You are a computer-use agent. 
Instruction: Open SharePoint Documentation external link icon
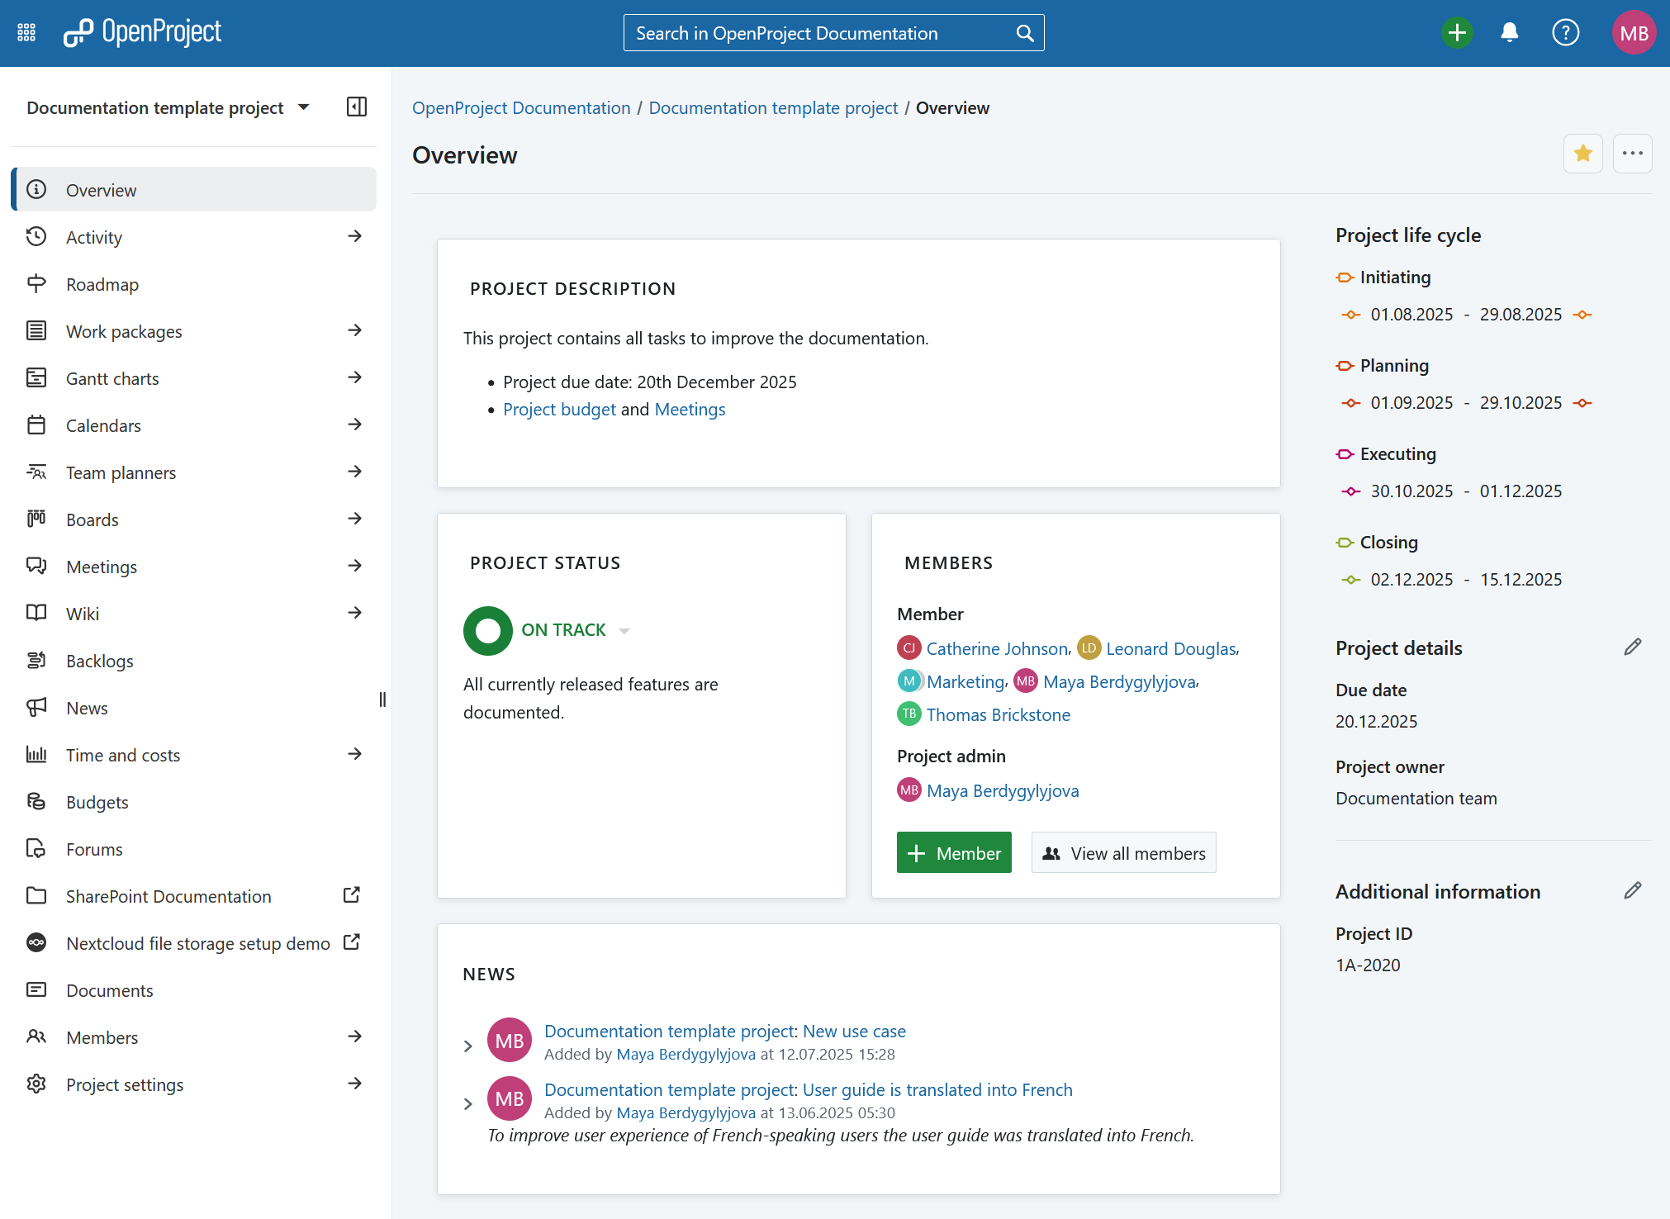[x=352, y=895]
